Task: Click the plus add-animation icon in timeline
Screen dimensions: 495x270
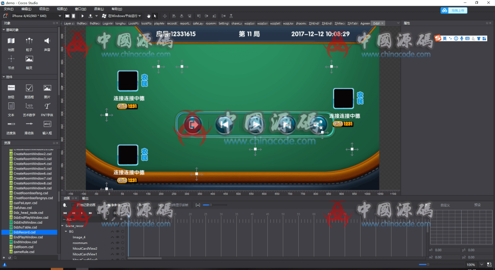Action: [x=121, y=219]
